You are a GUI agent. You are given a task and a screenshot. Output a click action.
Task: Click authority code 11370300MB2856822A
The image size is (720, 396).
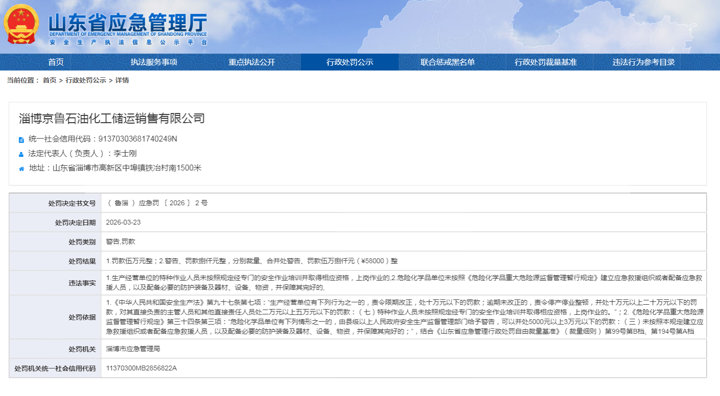pyautogui.click(x=141, y=368)
